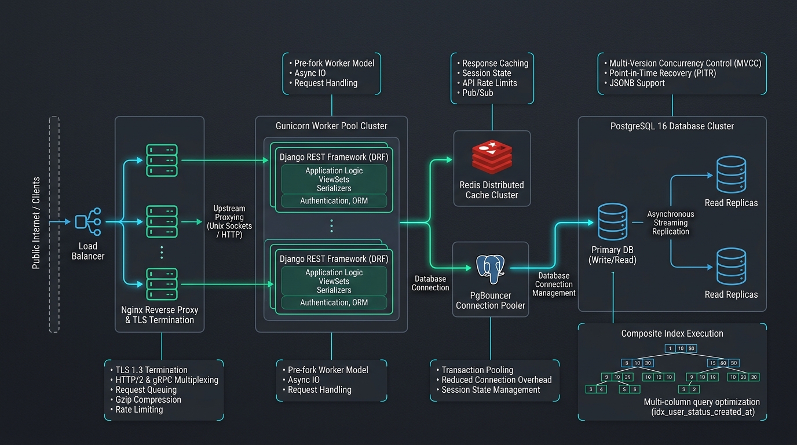This screenshot has width=797, height=445.
Task: Select the Primary DB cylinder icon
Action: click(612, 222)
